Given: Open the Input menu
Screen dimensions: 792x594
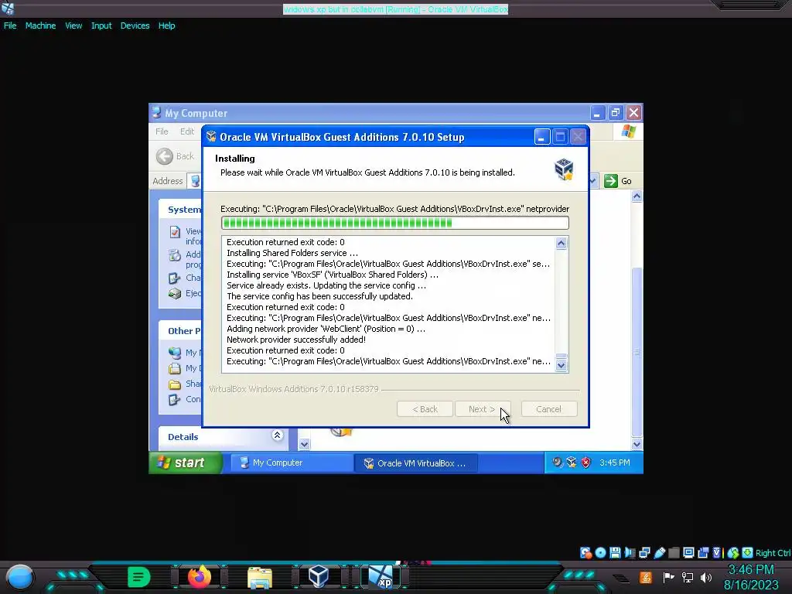Looking at the screenshot, I should click(101, 26).
